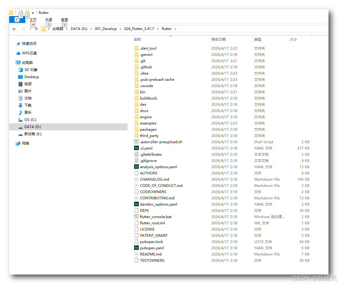Click 此电脑 in the address bar
Viewport: 338px width, 284px height.
58,29
